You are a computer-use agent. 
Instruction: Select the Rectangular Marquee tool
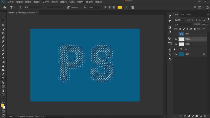click(3, 21)
